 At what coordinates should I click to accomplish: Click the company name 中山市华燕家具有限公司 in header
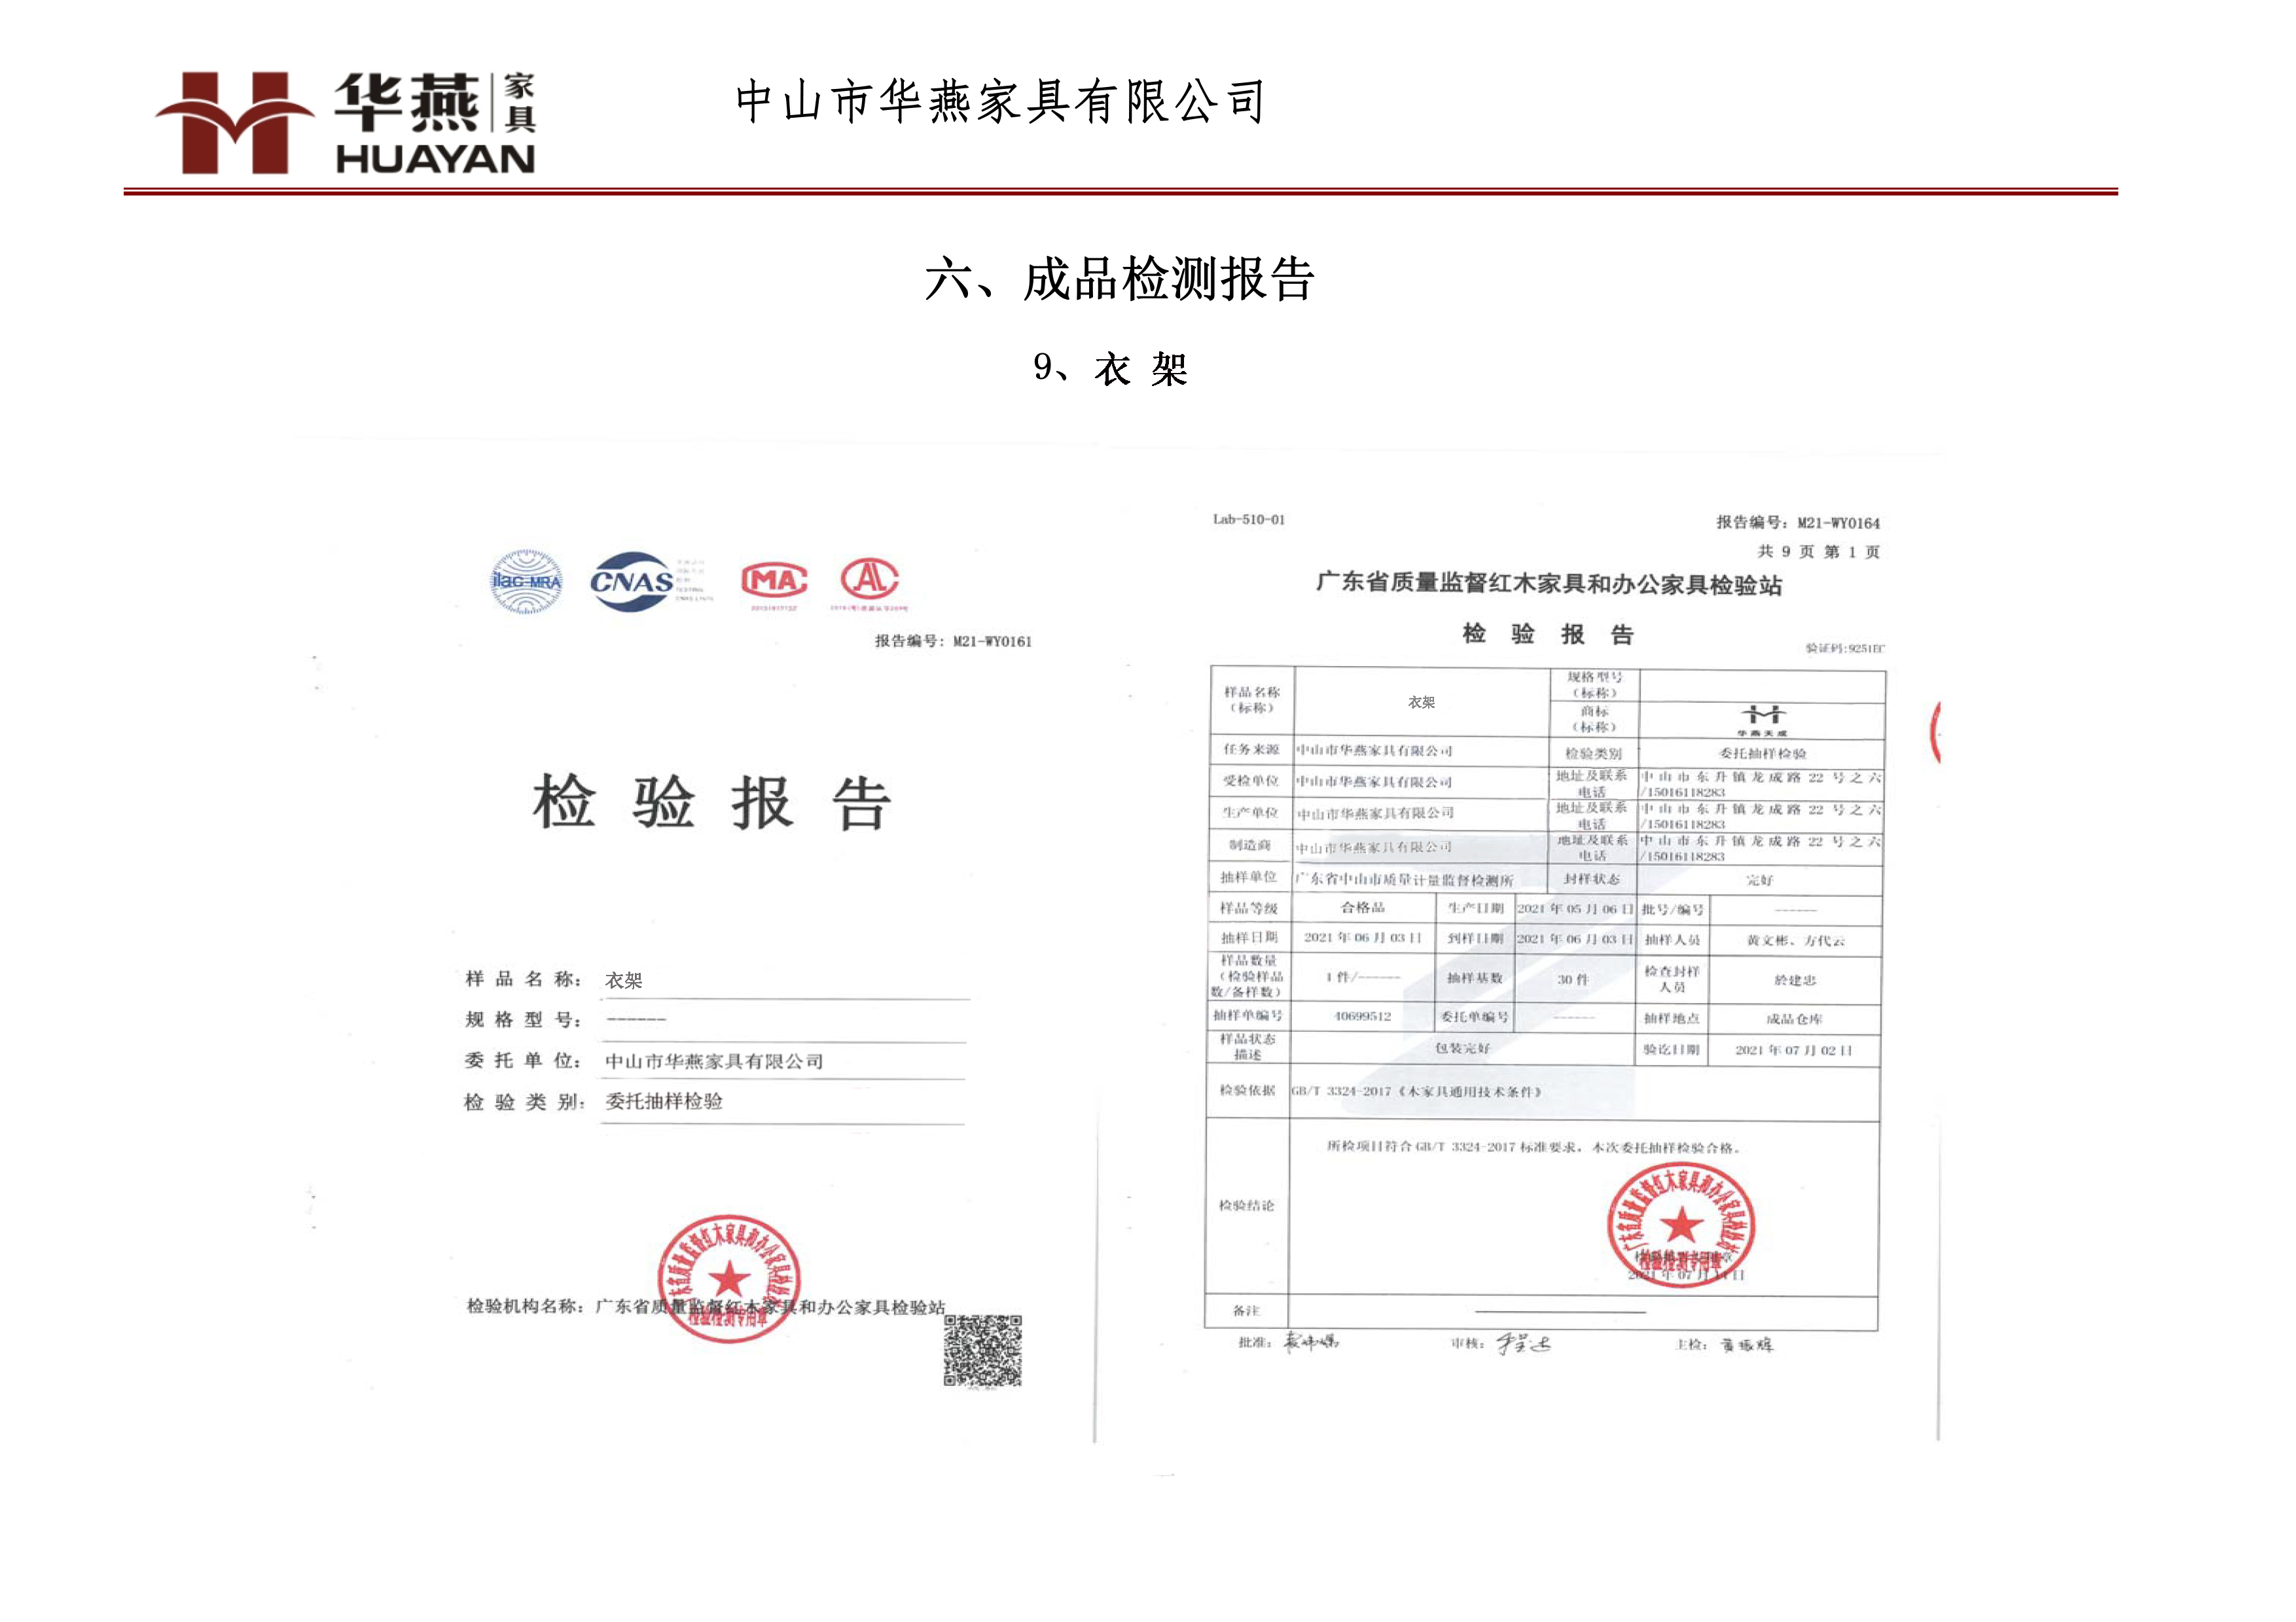pos(1001,102)
